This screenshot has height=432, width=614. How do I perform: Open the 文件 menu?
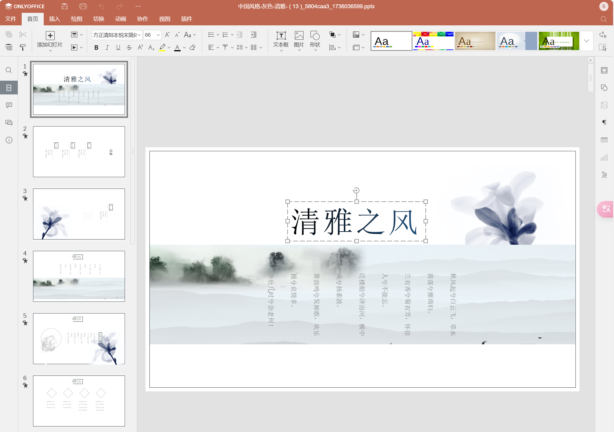(11, 19)
